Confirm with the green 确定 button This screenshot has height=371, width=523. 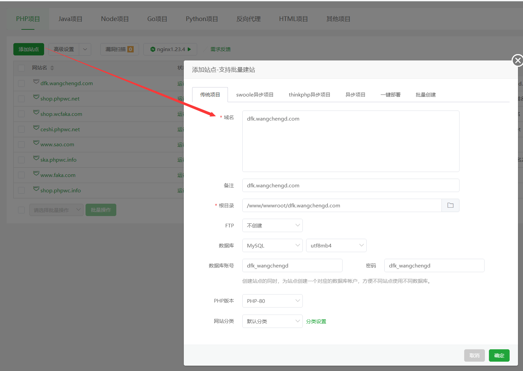tap(499, 356)
